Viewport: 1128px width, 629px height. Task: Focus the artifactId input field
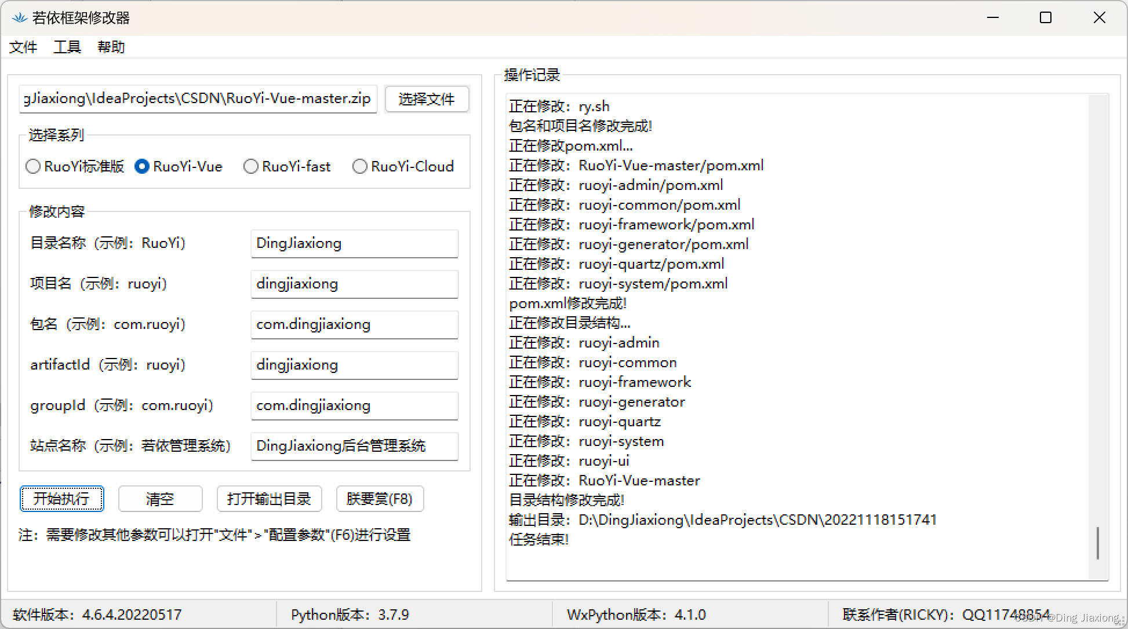click(x=354, y=365)
